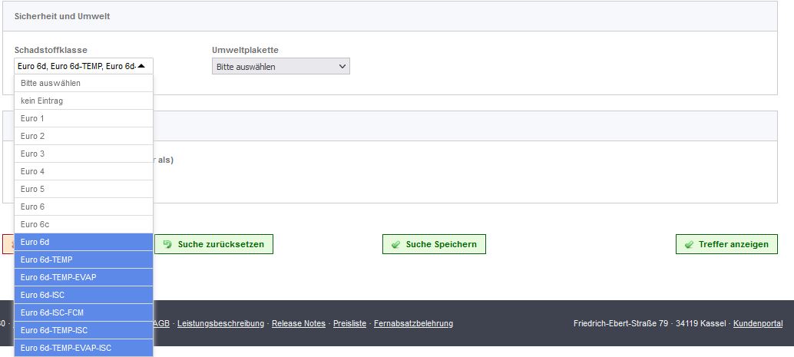Click the reset icon in Suche zurücksetzen
Image resolution: width=794 pixels, height=357 pixels.
coord(167,245)
